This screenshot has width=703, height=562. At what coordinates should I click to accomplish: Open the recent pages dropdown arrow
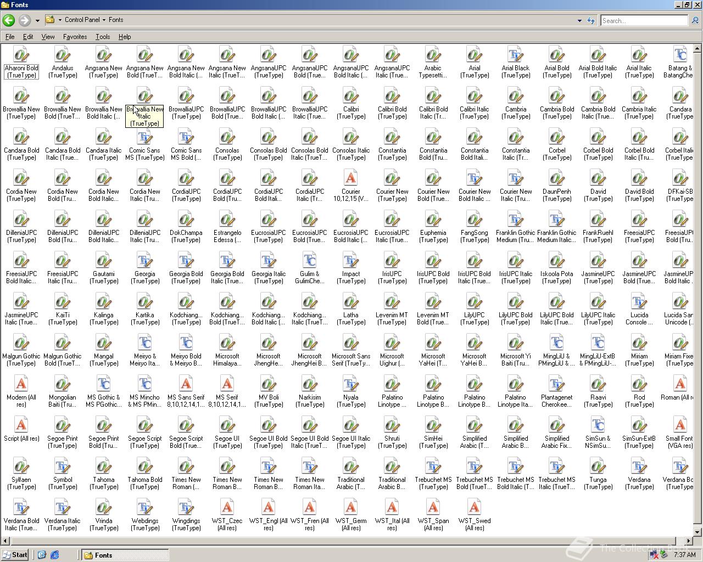coord(37,21)
